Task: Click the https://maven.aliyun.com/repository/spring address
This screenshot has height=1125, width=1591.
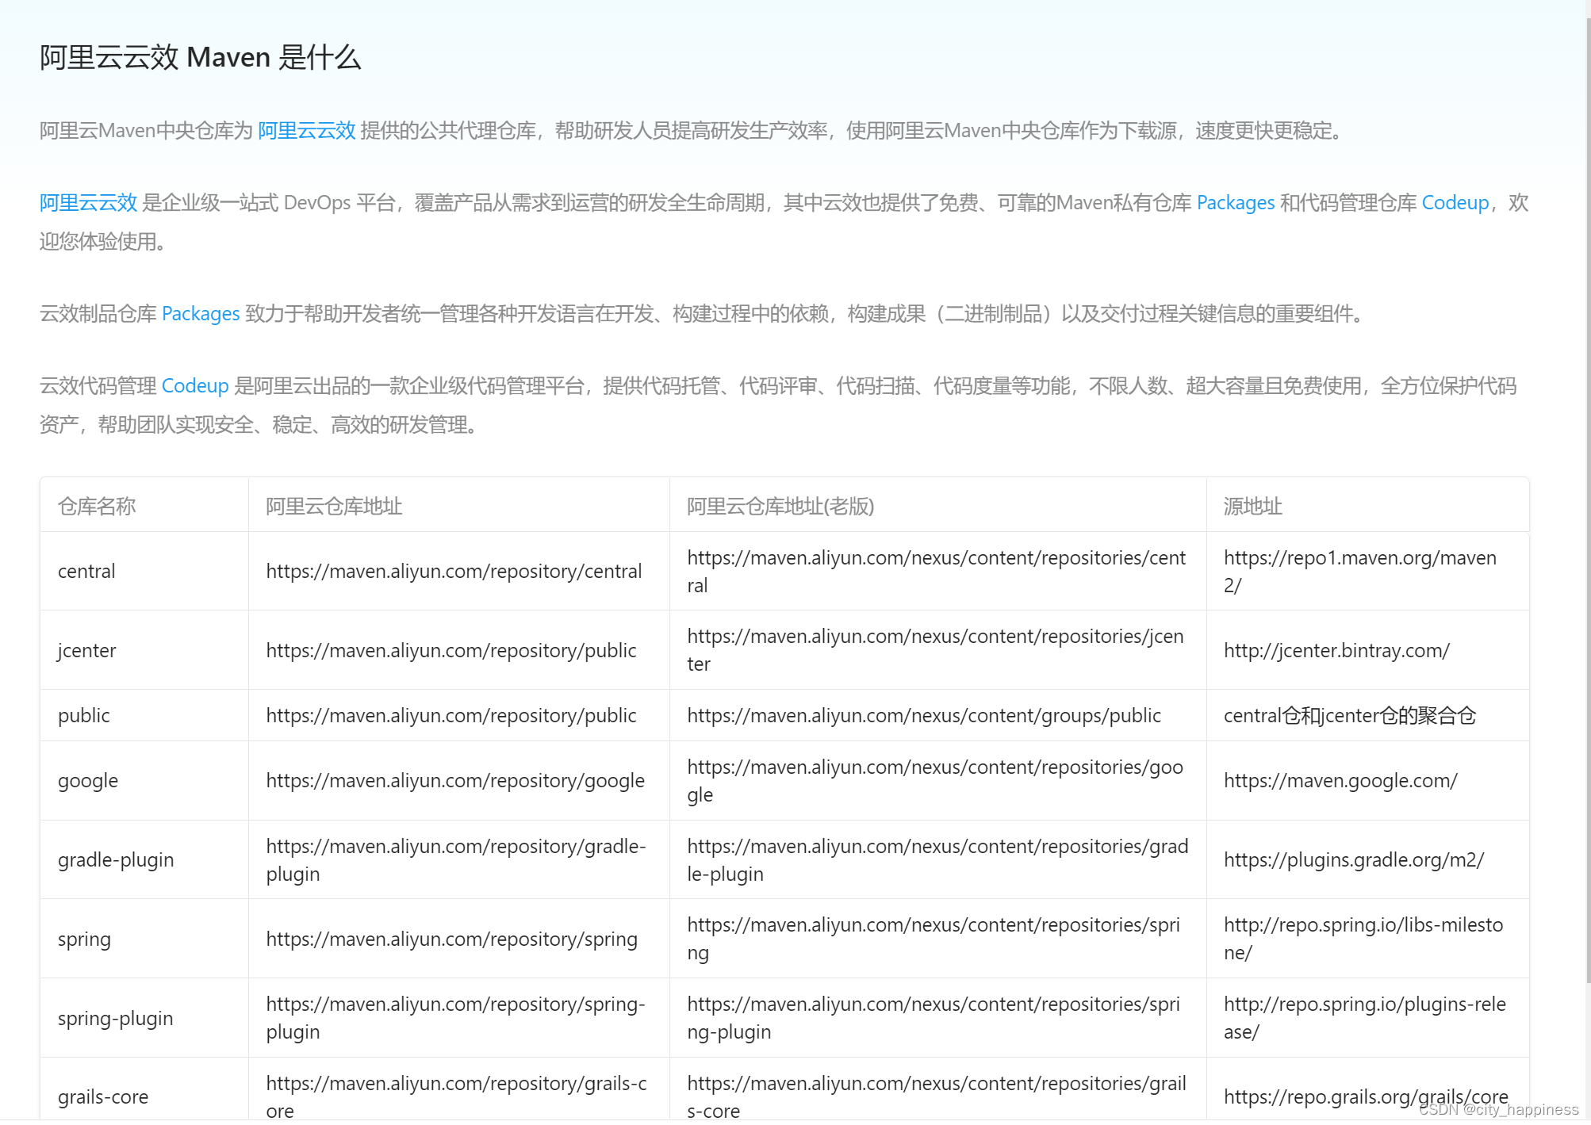Action: [451, 939]
